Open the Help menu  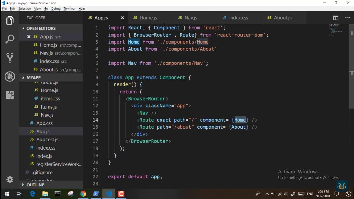pyautogui.click(x=82, y=9)
